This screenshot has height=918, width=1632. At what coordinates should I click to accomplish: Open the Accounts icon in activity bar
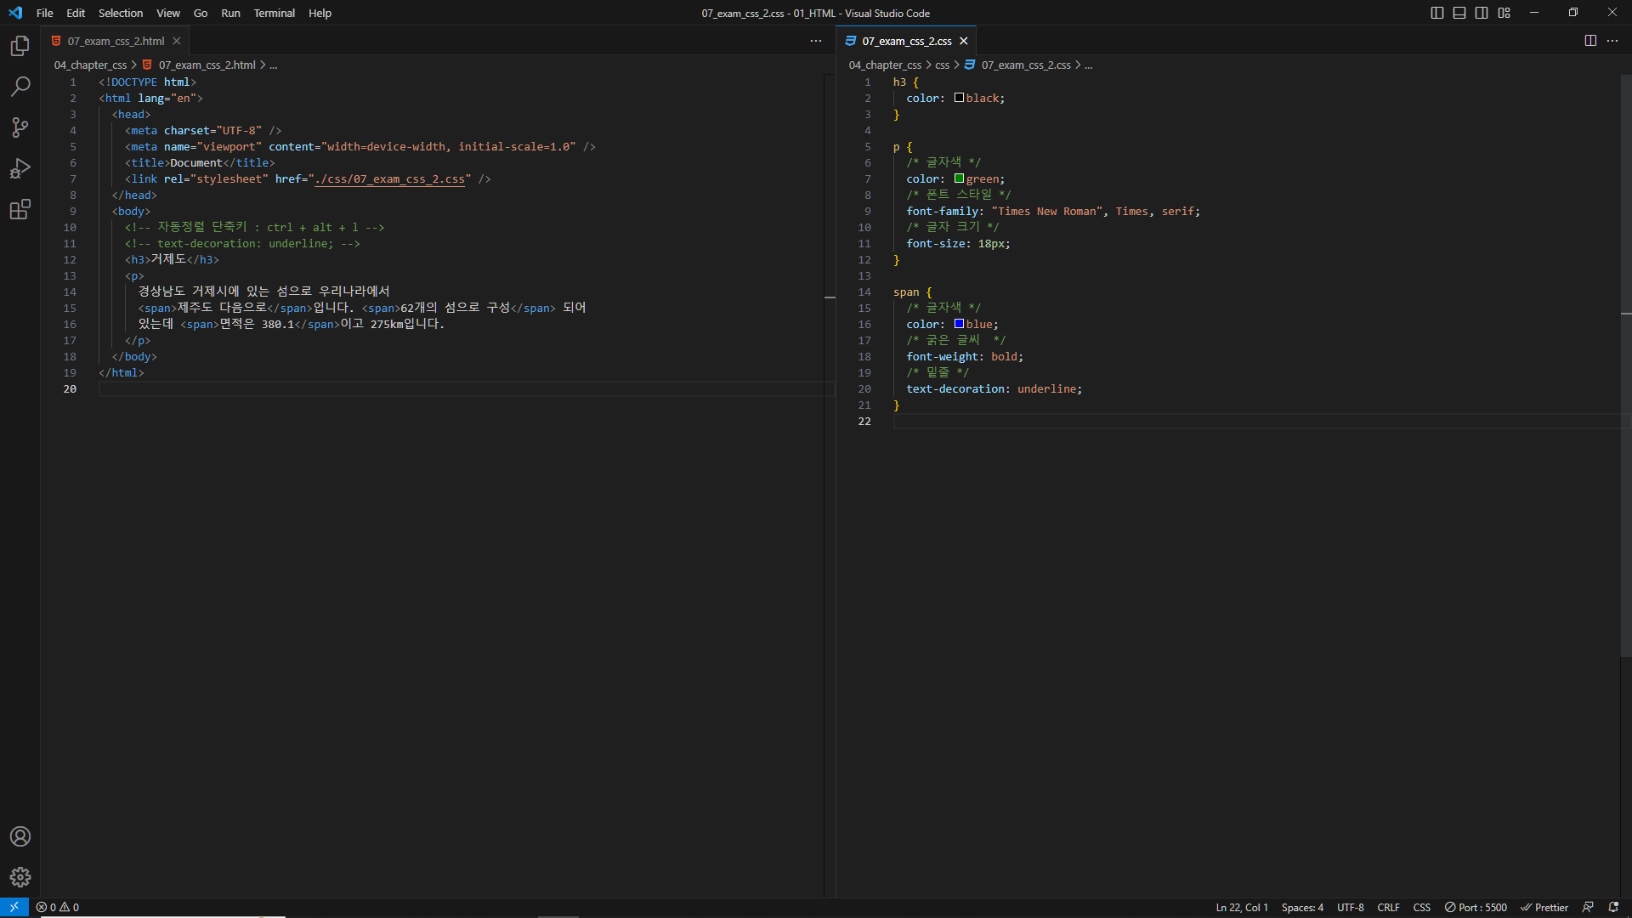pos(20,836)
